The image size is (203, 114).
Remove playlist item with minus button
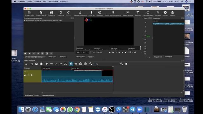(x=29, y=54)
